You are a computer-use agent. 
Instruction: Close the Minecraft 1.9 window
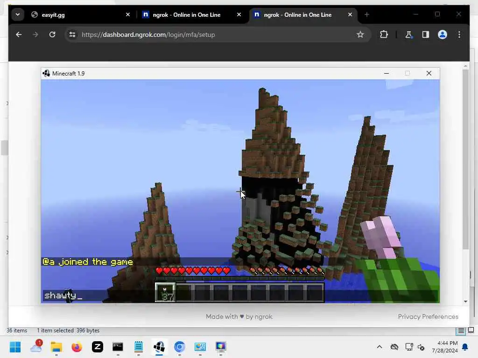point(429,73)
